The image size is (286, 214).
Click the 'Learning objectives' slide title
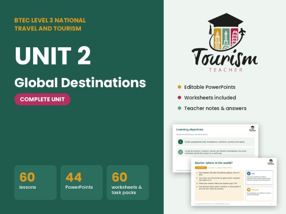coord(190,130)
